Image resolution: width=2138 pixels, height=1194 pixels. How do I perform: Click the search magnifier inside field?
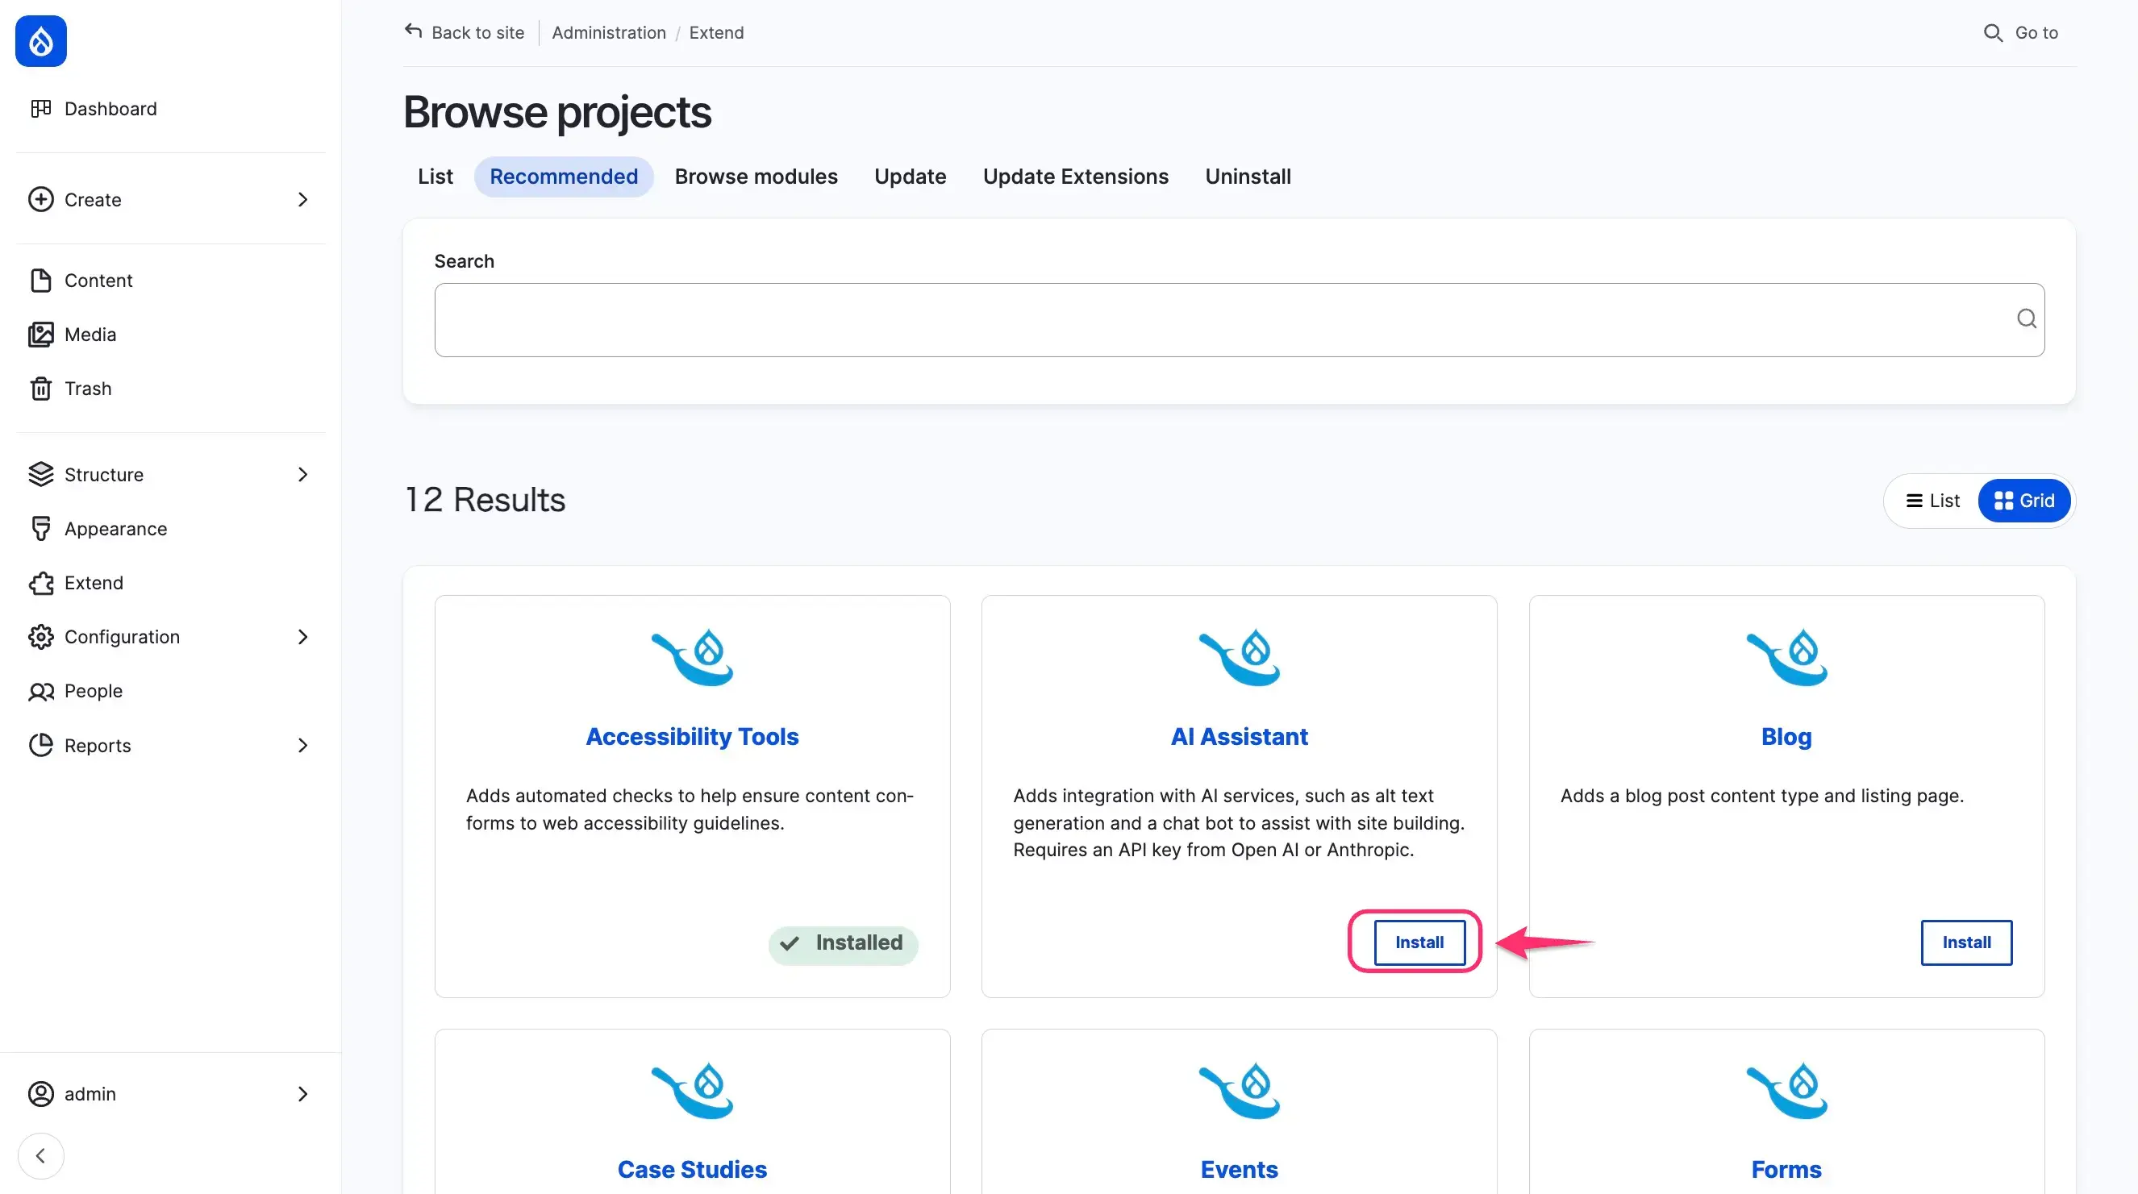2026,318
